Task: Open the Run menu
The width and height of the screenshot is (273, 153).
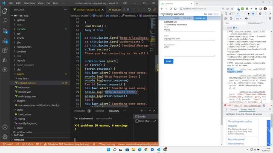Action: click(x=55, y=3)
